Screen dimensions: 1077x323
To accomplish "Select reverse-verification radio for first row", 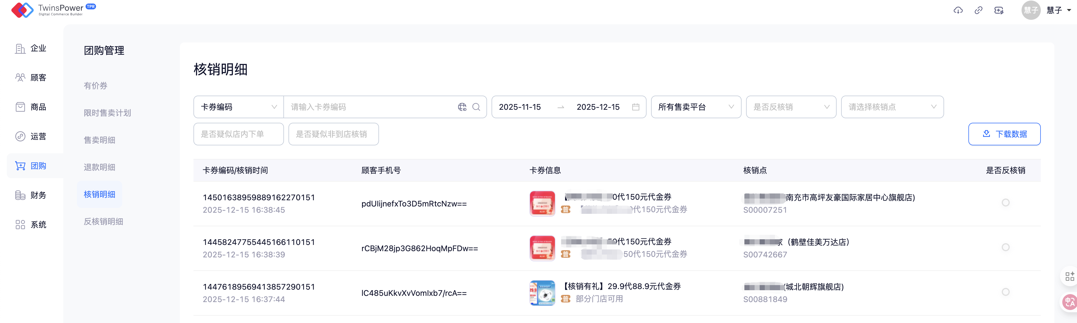I will (x=1005, y=203).
